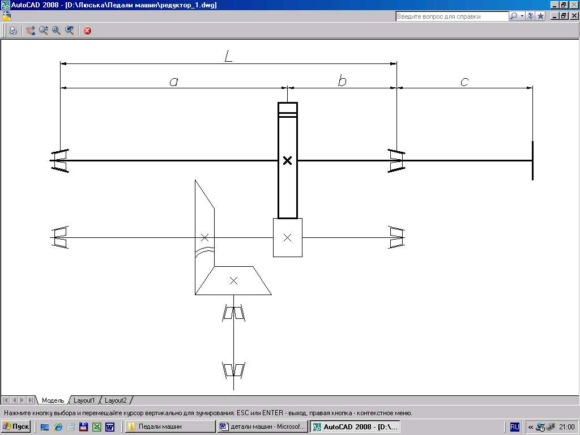Switch to the Модель tab

pyautogui.click(x=53, y=400)
